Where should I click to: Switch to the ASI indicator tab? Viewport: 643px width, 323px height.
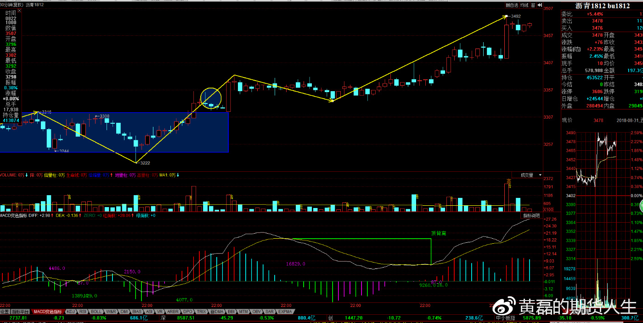click(149, 312)
